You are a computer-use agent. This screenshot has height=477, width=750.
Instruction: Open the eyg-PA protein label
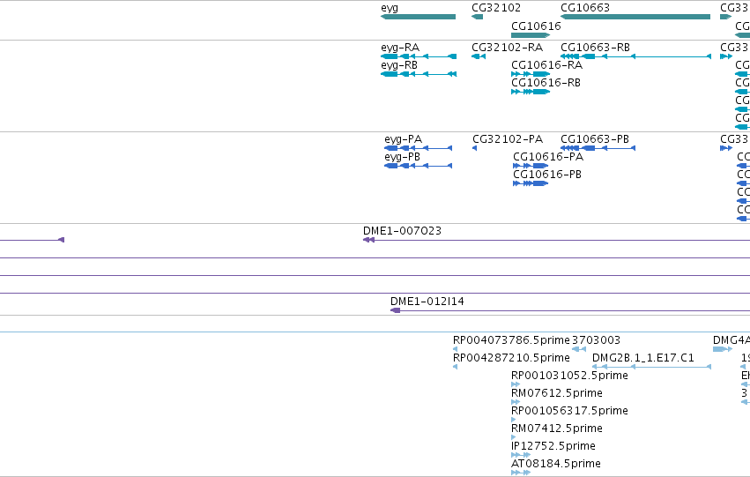[x=404, y=139]
